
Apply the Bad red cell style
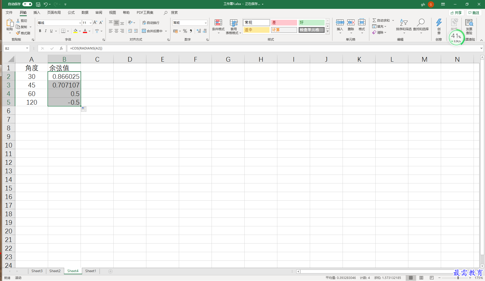(x=284, y=23)
